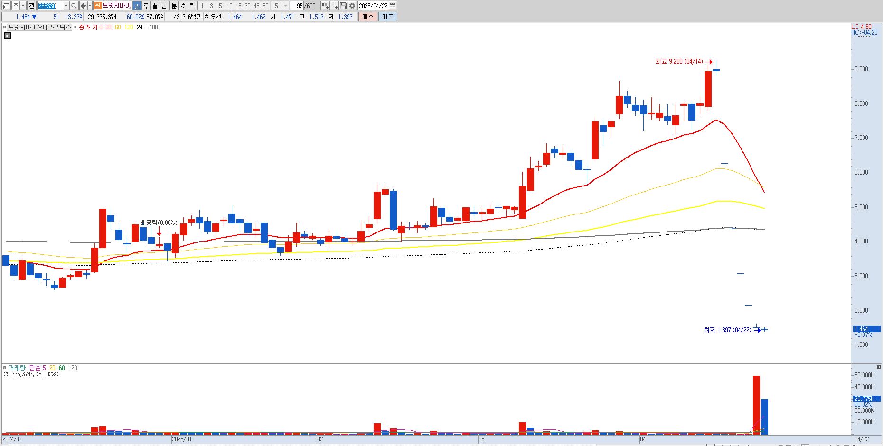883x446 pixels.
Task: Click the candle count field showing 95
Action: click(297, 6)
